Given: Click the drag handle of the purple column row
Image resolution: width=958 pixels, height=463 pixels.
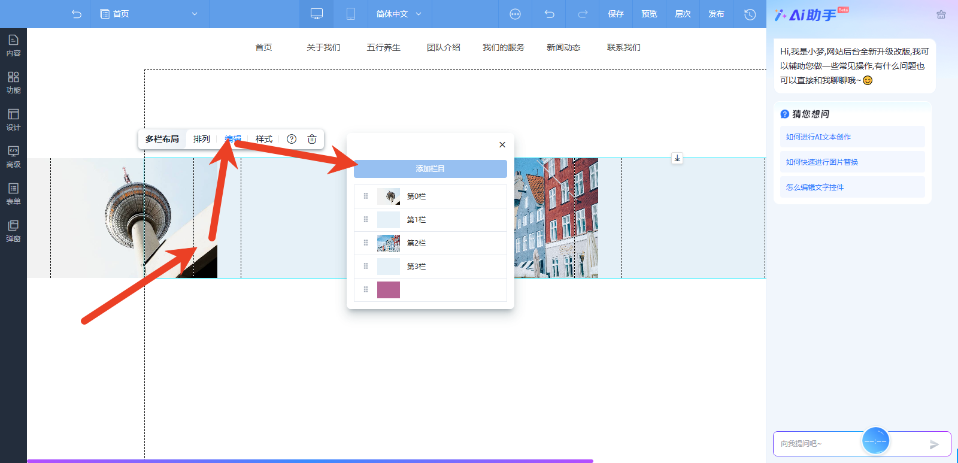Looking at the screenshot, I should [x=366, y=289].
